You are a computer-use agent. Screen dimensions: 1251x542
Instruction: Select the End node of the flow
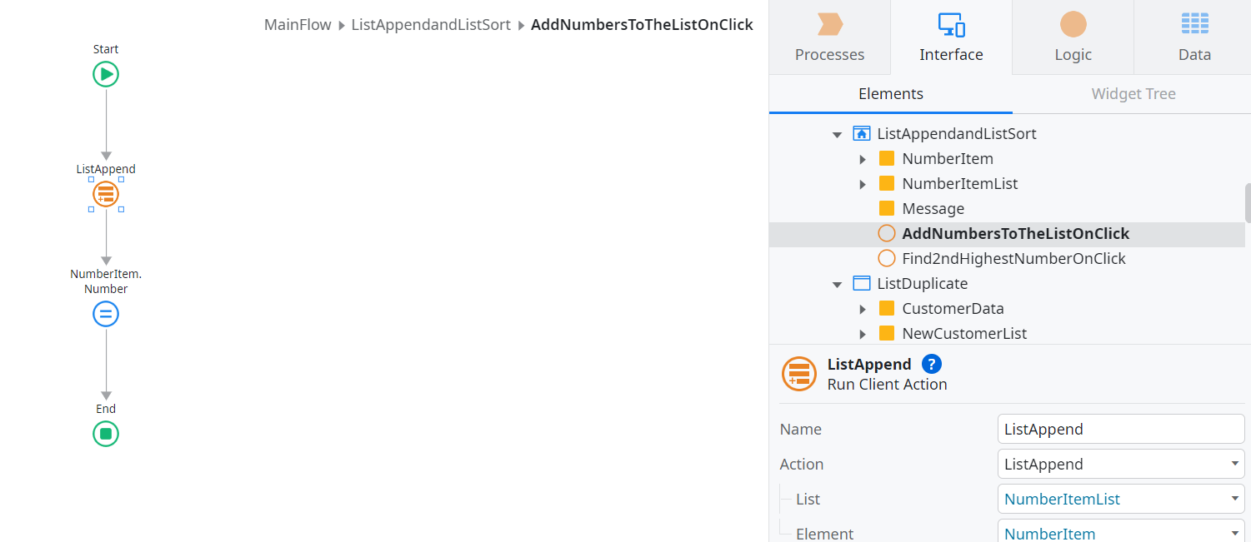tap(106, 433)
